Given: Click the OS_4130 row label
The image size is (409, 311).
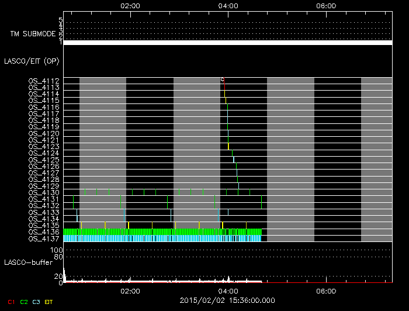Looking at the screenshot, I should (x=44, y=192).
